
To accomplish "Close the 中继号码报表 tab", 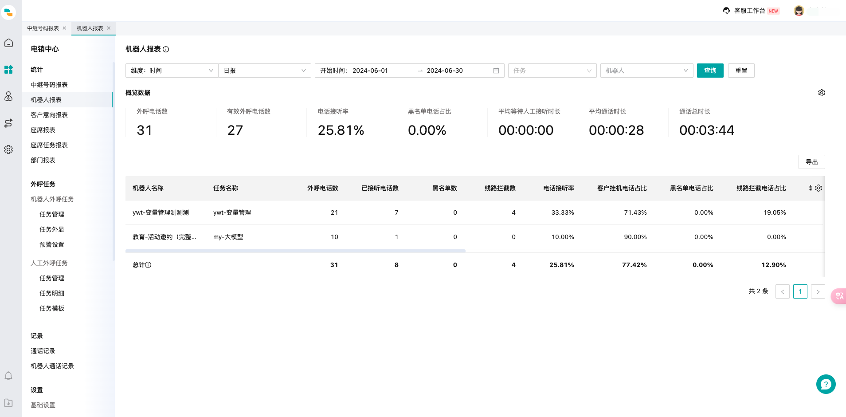I will point(65,28).
